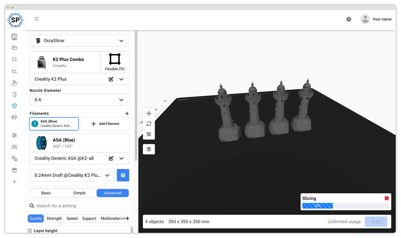Select the Support settings tab

89,218
